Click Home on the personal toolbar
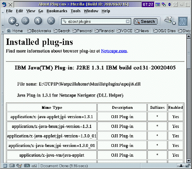 15,30
